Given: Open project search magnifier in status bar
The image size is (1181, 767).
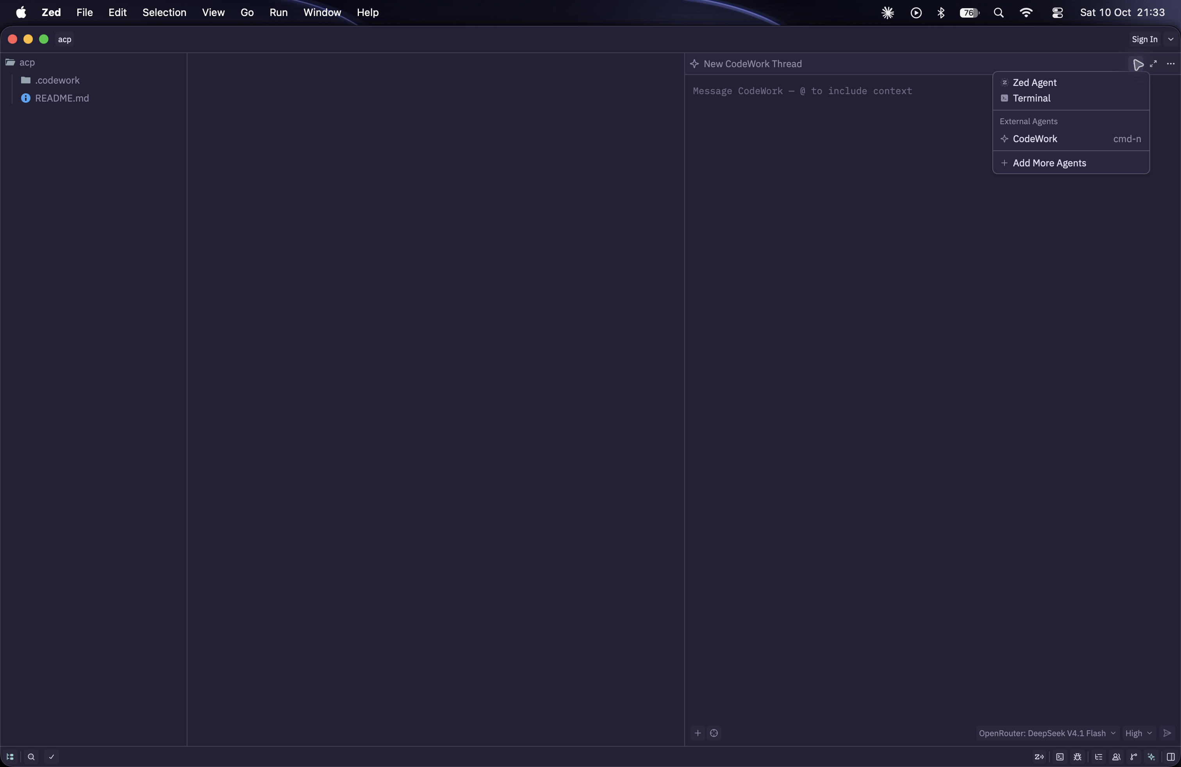Looking at the screenshot, I should tap(31, 756).
